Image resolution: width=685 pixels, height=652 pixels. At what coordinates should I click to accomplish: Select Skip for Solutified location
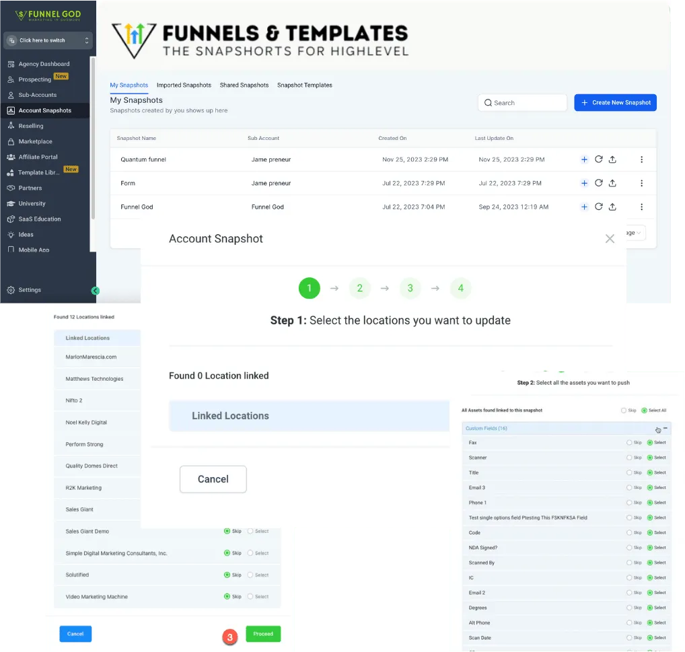click(x=227, y=575)
